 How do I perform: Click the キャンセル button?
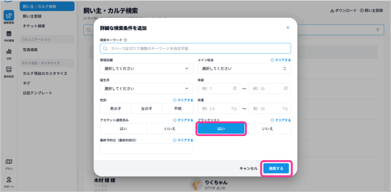coord(249,168)
